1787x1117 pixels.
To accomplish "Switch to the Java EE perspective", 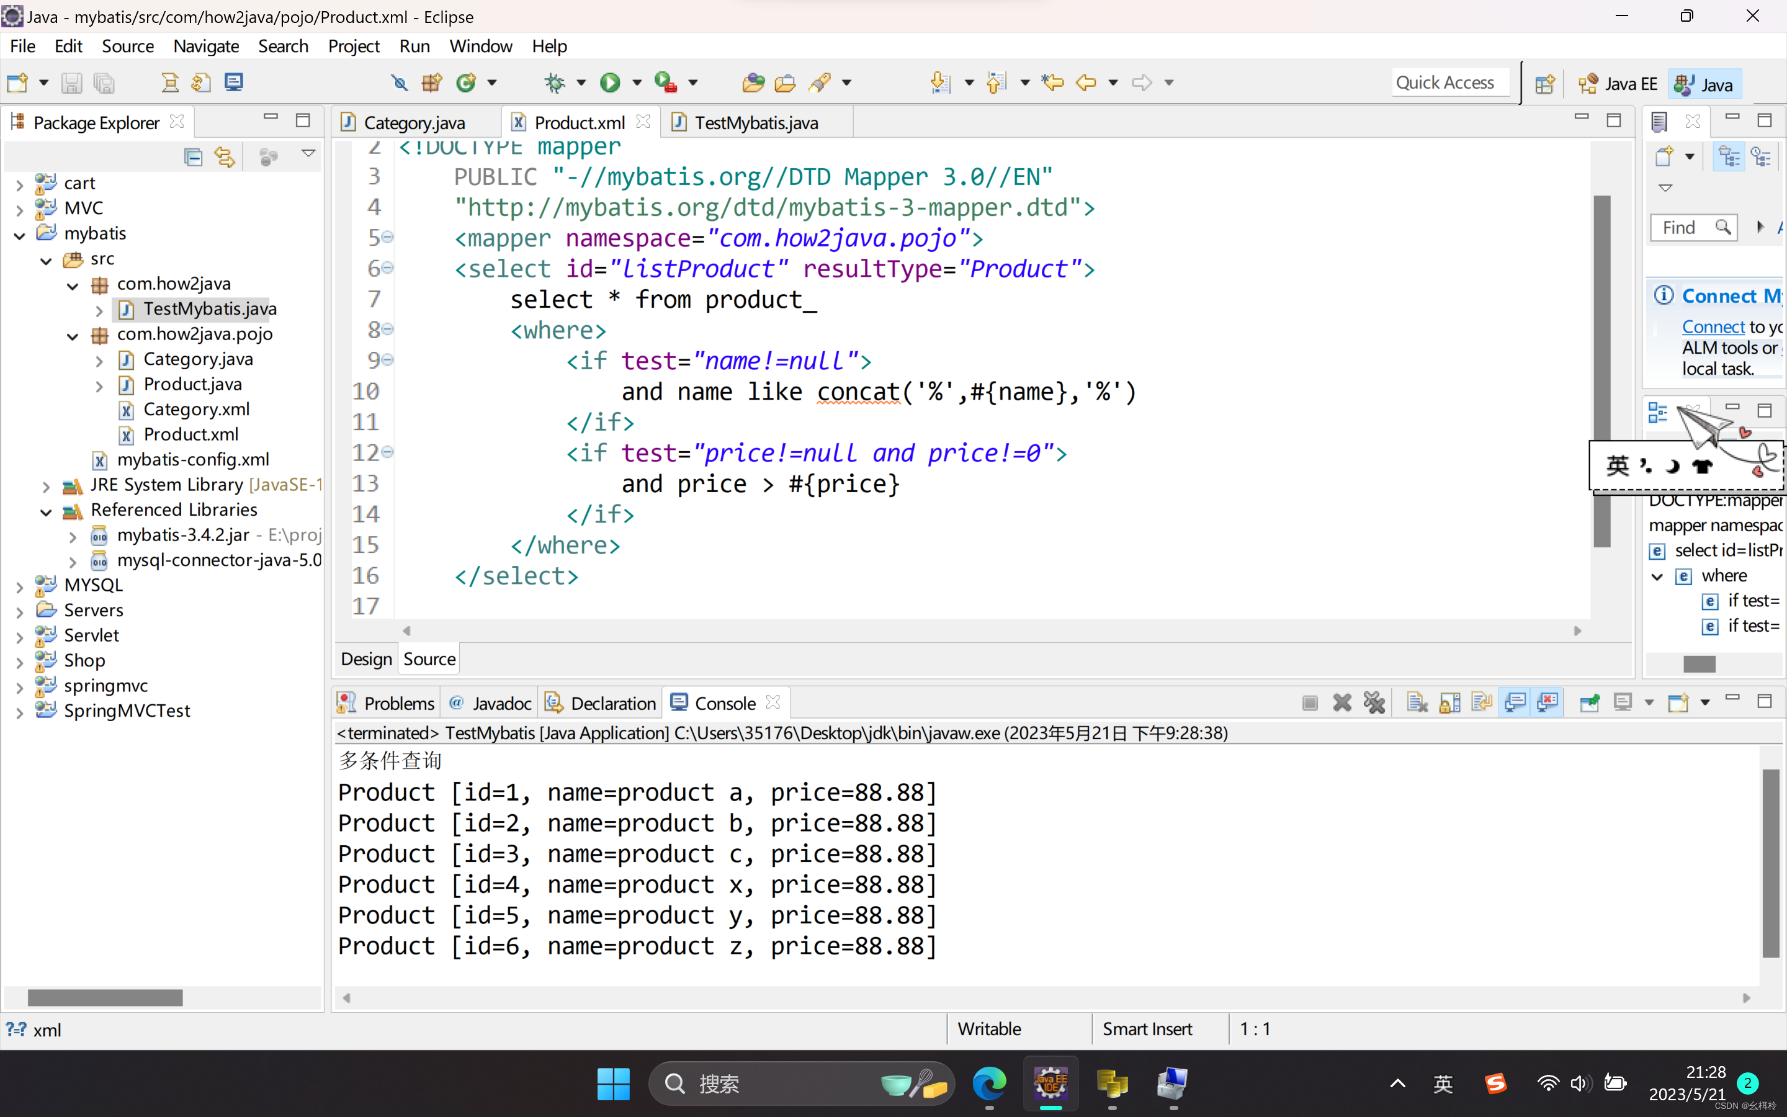I will [x=1618, y=84].
